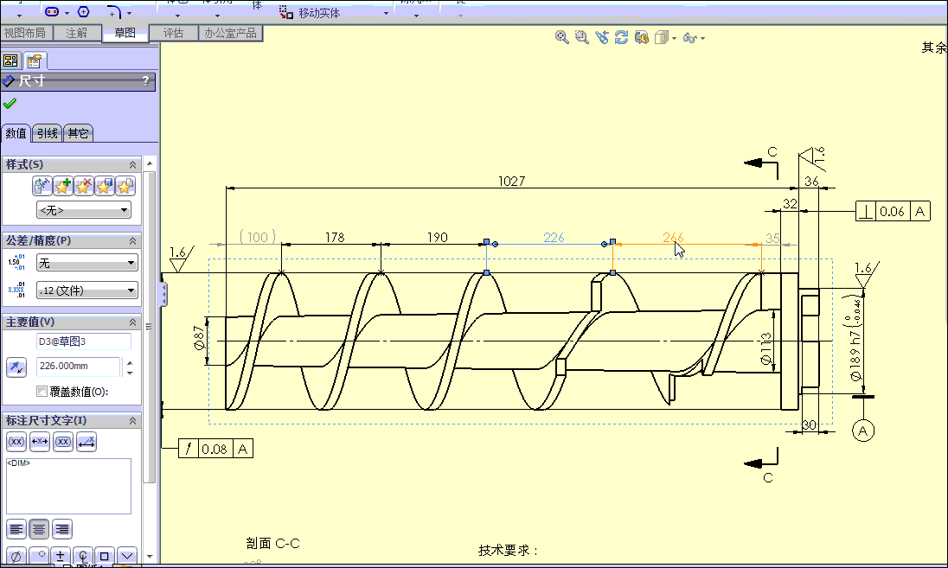Image resolution: width=948 pixels, height=568 pixels.
Task: Select the 引线 tab
Action: [x=48, y=133]
